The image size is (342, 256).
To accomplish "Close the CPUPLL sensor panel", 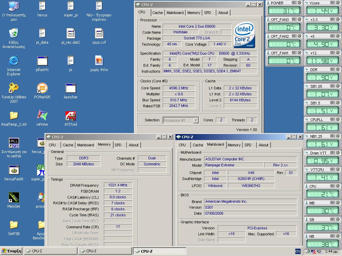I will (338, 119).
